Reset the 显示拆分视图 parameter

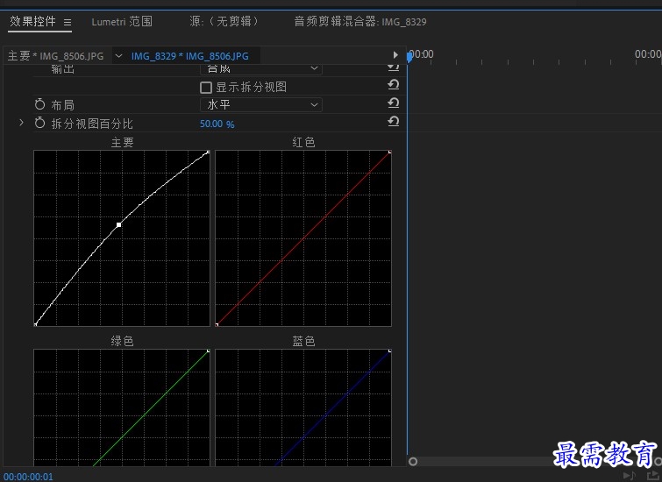click(x=394, y=85)
